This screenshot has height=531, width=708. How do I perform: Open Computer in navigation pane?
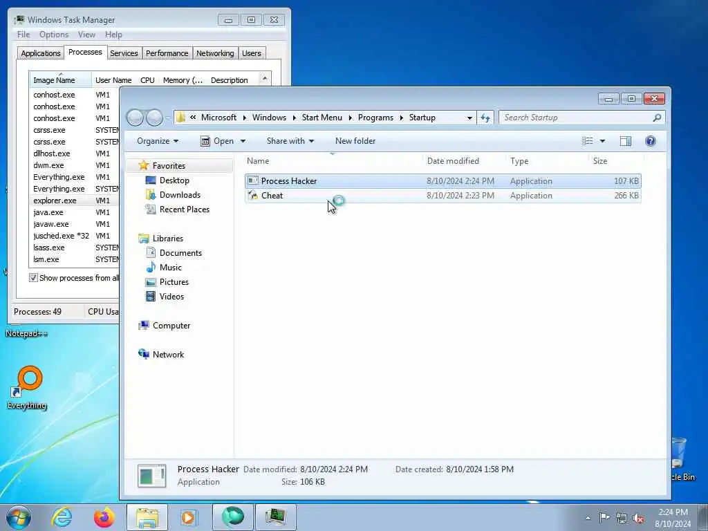(x=171, y=326)
